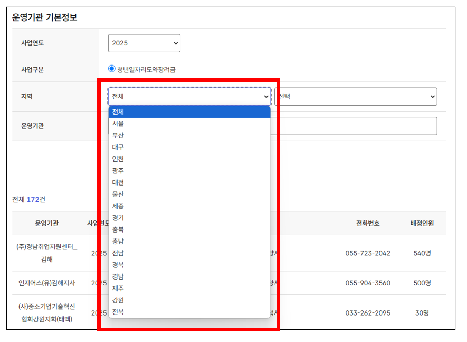Select 광주 from the region list

pos(119,171)
